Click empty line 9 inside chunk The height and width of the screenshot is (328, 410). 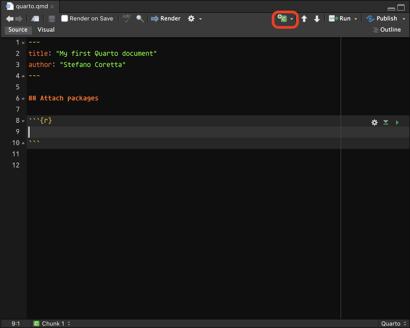pyautogui.click(x=218, y=132)
